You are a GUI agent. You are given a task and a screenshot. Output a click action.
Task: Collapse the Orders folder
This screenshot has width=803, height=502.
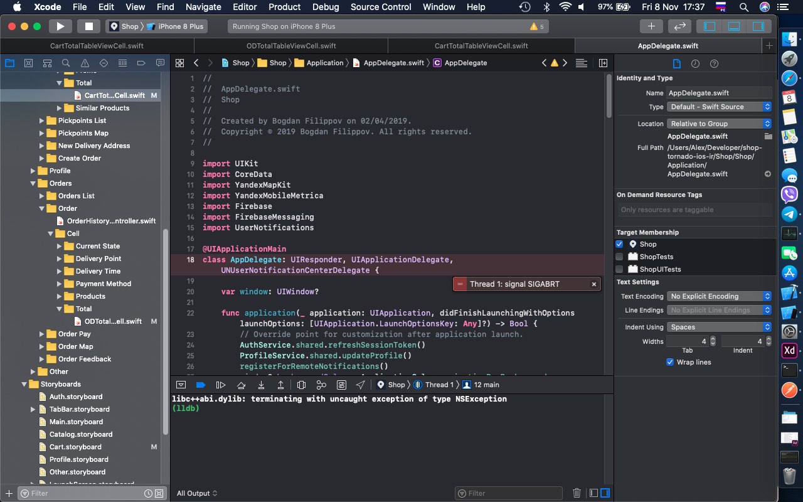click(33, 183)
